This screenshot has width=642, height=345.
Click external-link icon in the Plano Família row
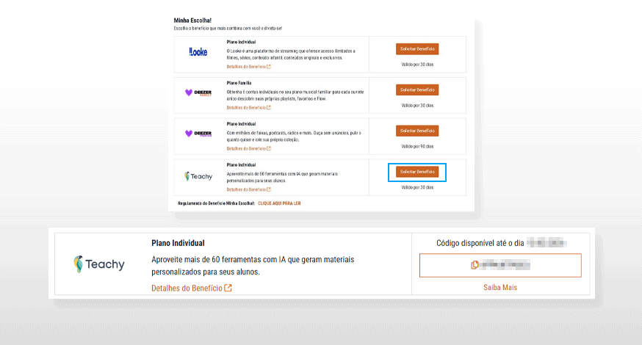click(268, 108)
